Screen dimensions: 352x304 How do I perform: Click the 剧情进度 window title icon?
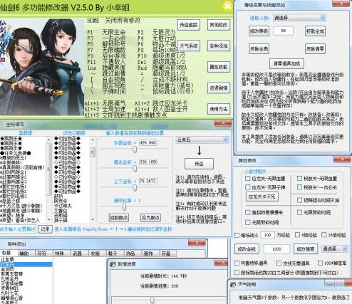[113, 264]
